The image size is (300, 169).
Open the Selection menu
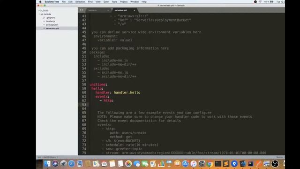[80, 2]
